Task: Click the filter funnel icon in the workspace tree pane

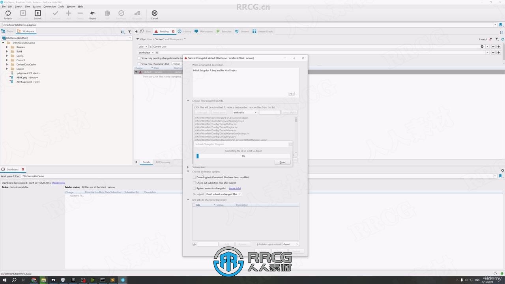Action: tap(129, 32)
